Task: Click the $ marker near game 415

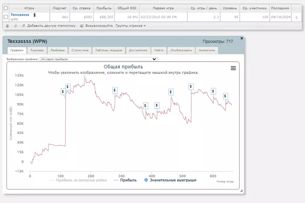Action: [157, 105]
